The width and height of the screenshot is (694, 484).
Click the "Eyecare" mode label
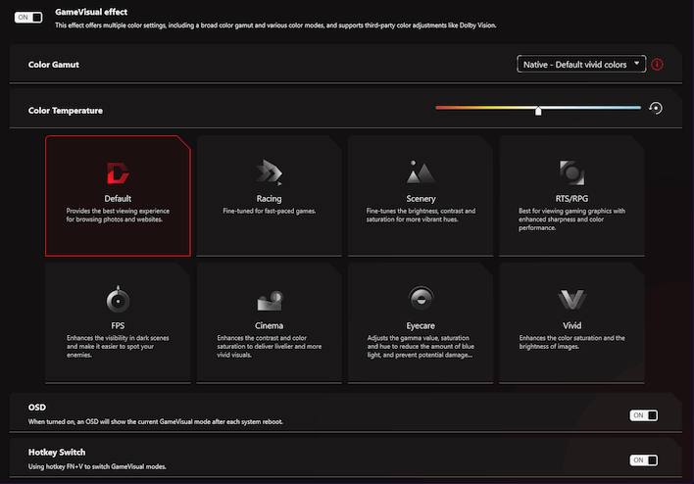pyautogui.click(x=421, y=325)
